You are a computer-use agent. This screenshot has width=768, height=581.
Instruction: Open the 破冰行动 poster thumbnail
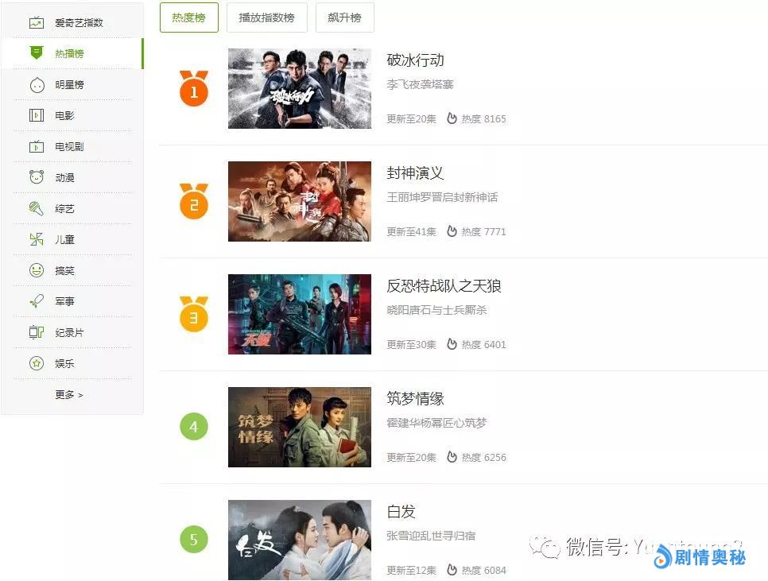click(x=300, y=88)
